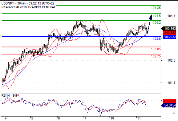
Task: Select the red 103.852 price tag
Action: tap(170, 33)
